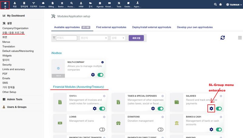Open the Commerce briefcase icon
This screenshot has height=138, width=243.
43,3
